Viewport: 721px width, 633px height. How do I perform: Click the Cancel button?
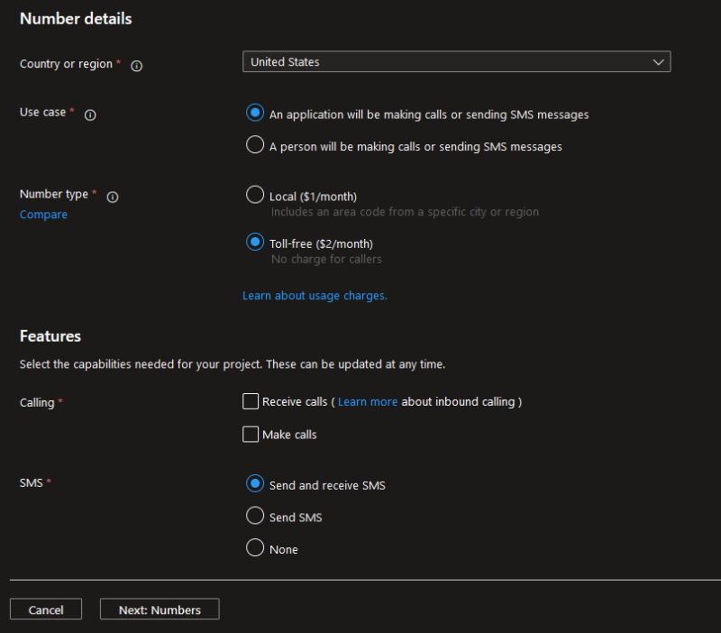pos(45,610)
